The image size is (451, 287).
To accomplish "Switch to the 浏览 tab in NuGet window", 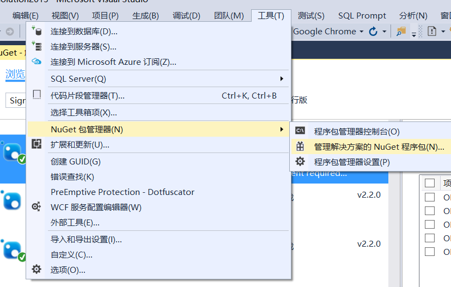I will coord(15,74).
